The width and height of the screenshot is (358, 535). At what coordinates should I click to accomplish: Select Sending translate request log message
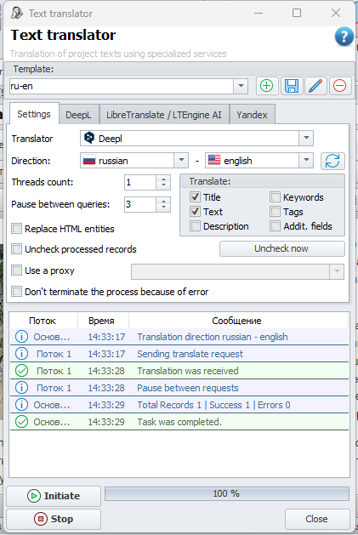(190, 354)
